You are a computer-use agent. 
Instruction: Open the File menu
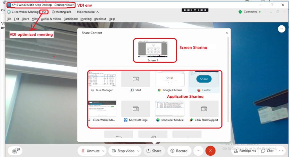click(9, 19)
